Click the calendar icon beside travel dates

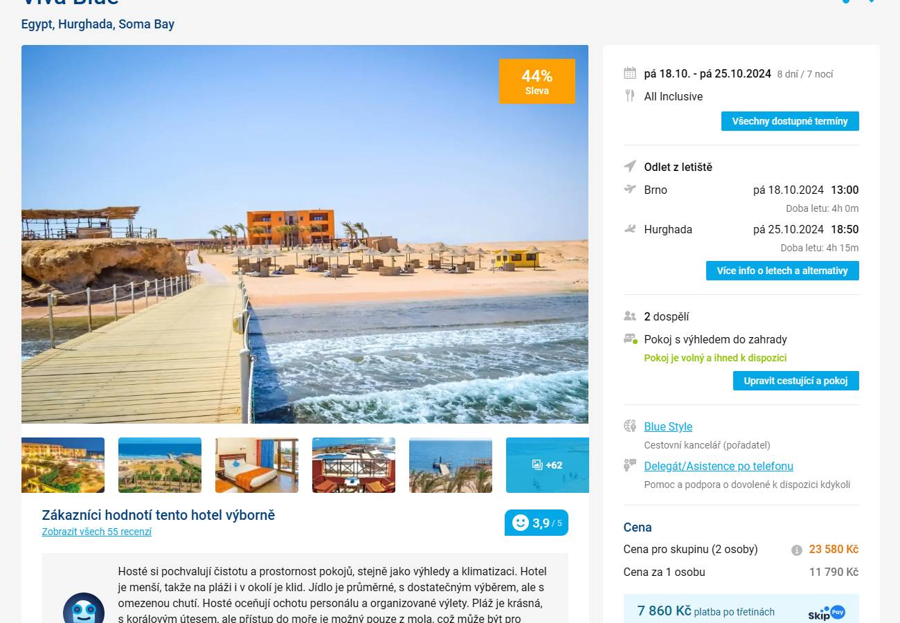629,73
